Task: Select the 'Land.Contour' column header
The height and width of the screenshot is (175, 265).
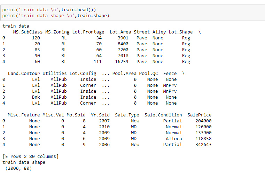Action: tap(24, 74)
